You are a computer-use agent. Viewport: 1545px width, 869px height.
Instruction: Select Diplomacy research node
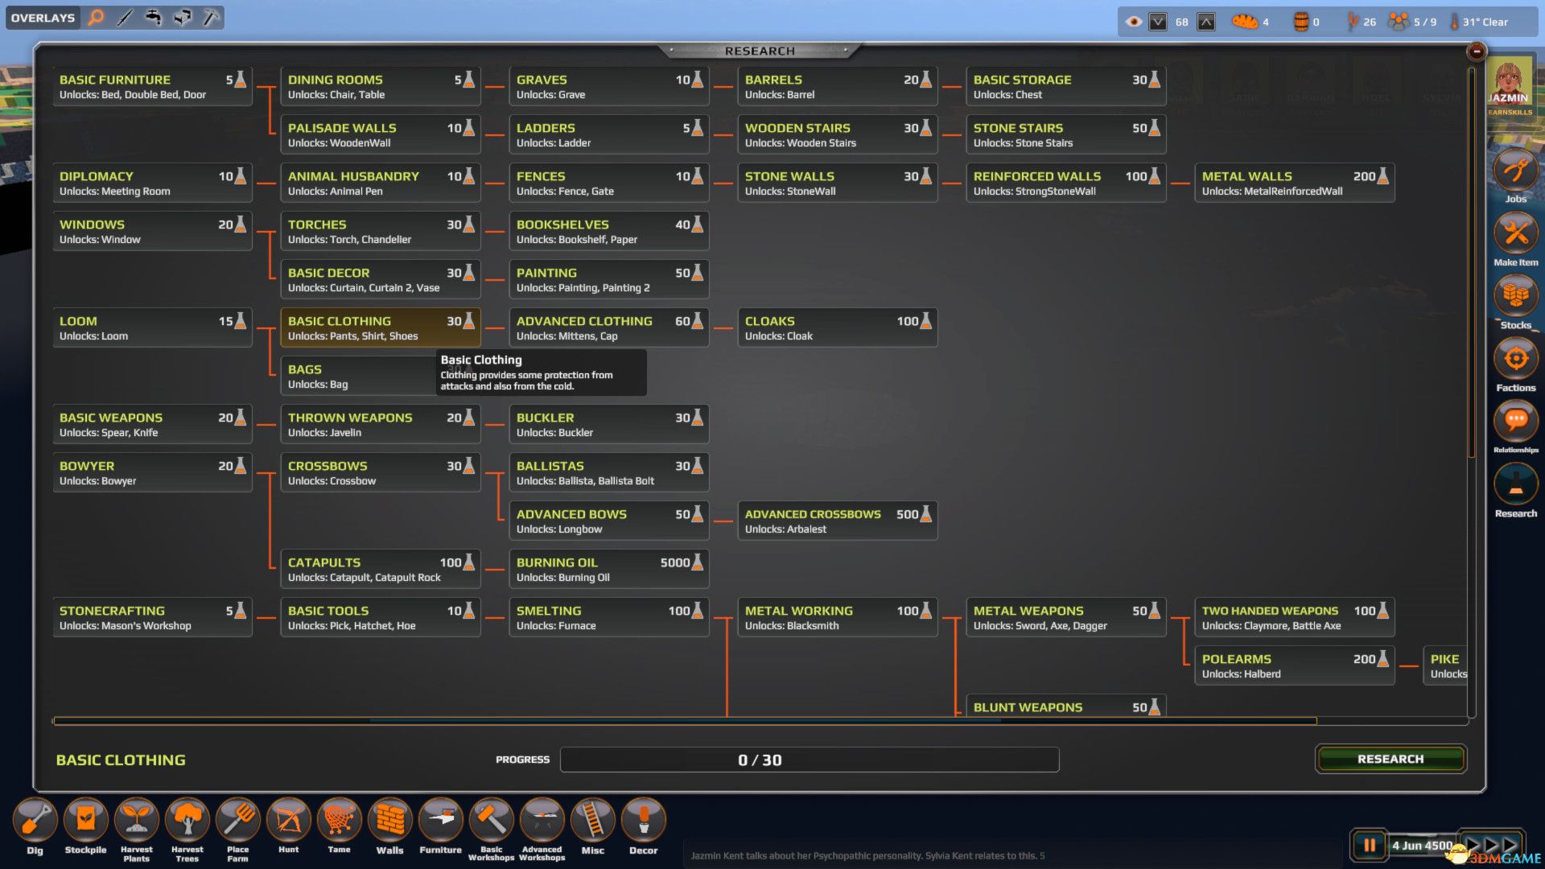(153, 183)
